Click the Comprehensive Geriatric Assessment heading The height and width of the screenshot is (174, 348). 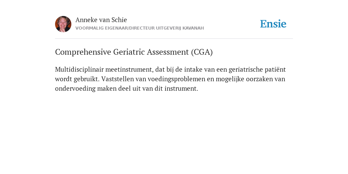[134, 52]
